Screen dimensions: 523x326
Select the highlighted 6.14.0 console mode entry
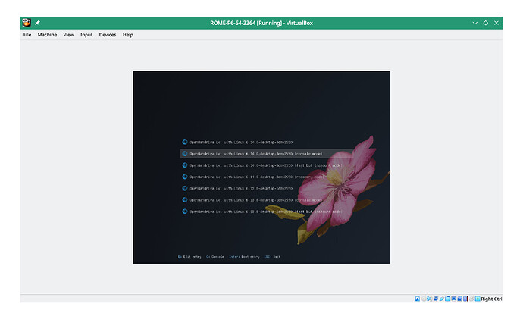pyautogui.click(x=251, y=153)
